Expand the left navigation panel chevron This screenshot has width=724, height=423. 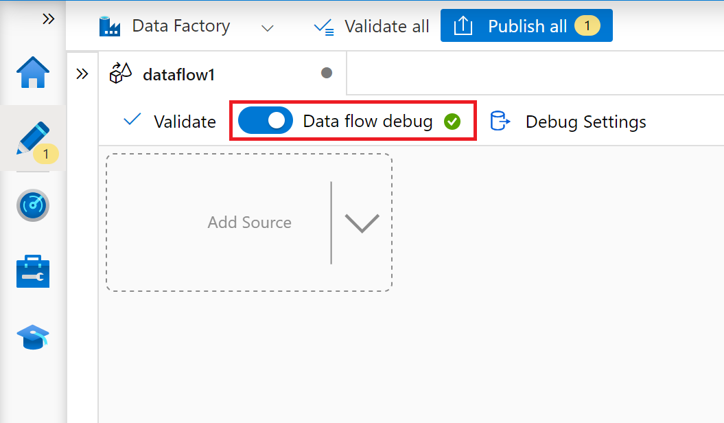coord(48,19)
